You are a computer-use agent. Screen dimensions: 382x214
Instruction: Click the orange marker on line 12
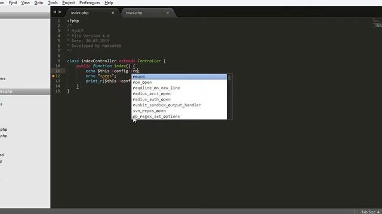click(x=53, y=76)
